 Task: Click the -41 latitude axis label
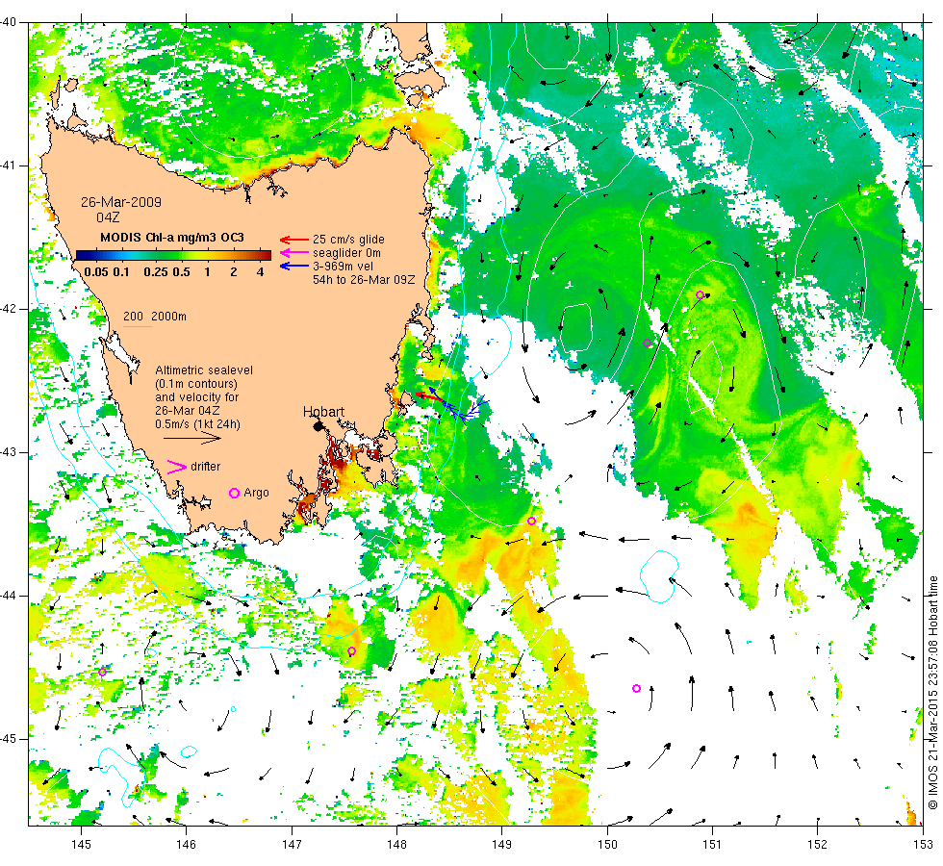tap(8, 166)
